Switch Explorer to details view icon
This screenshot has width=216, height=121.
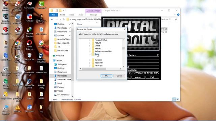click(x=174, y=99)
